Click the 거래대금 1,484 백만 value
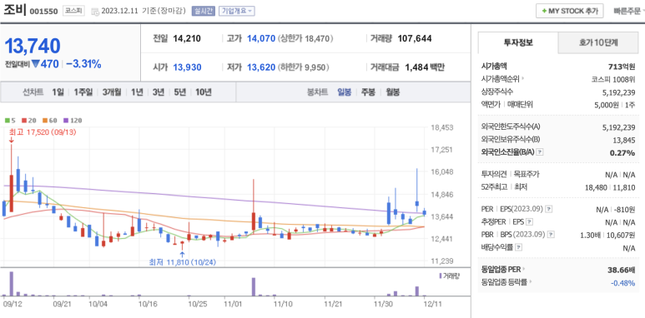The width and height of the screenshot is (645, 318). pos(425,67)
